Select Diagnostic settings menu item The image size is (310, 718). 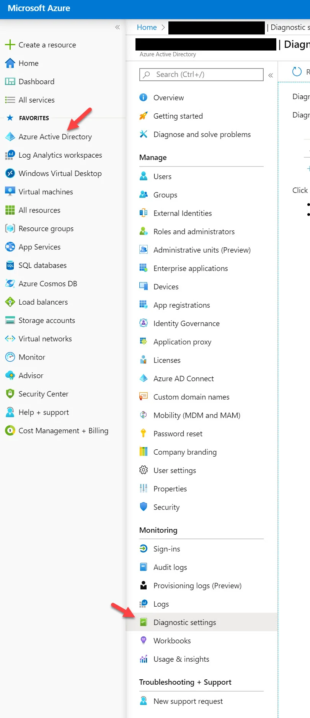pyautogui.click(x=201, y=622)
